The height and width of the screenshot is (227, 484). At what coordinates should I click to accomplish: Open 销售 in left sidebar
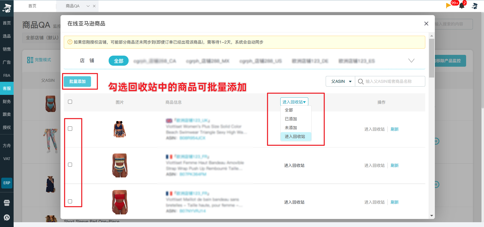[7, 49]
